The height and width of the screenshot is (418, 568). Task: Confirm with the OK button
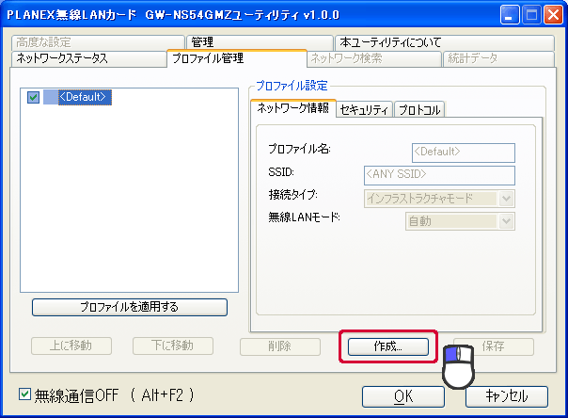403,396
